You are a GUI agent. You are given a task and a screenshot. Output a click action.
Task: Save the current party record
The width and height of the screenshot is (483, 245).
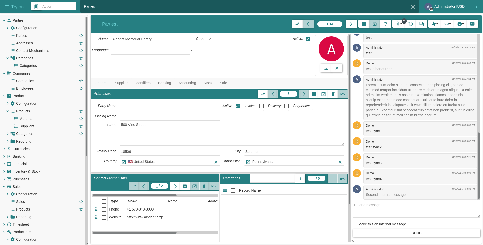374,24
